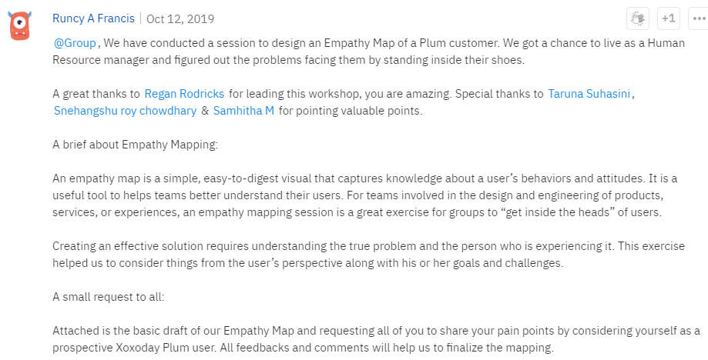Click paragraph beginning 'An empathy map is'
The height and width of the screenshot is (360, 708).
[x=365, y=195]
